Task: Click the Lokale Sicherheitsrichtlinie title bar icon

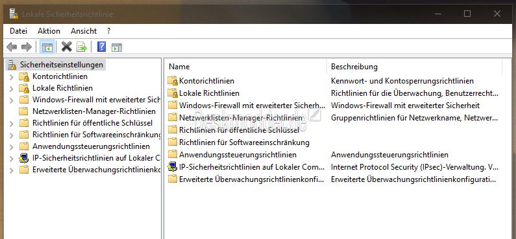Action: pyautogui.click(x=14, y=14)
